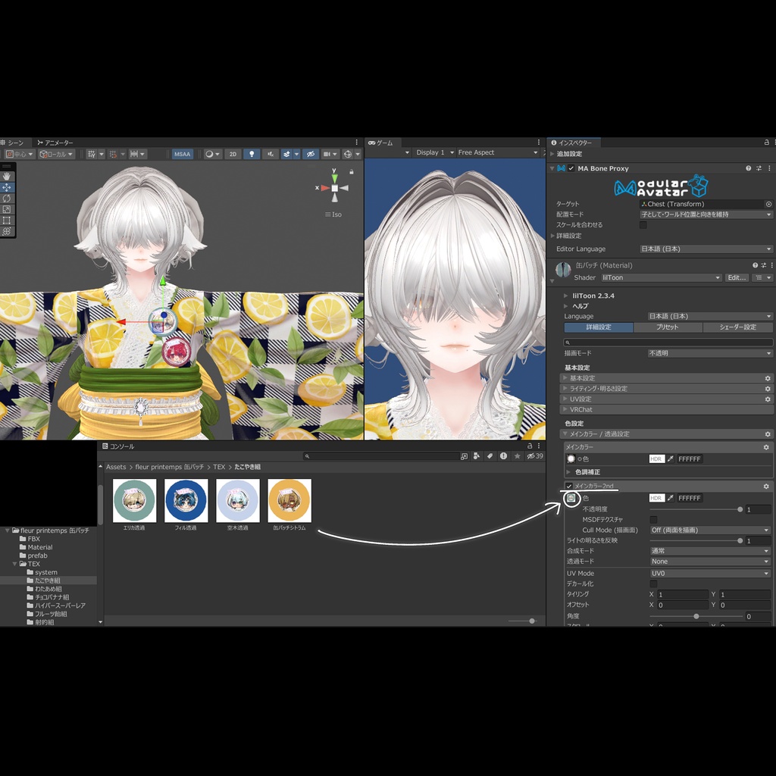The height and width of the screenshot is (776, 776).
Task: Click the green Y axis cone gizmo
Action: point(334,177)
